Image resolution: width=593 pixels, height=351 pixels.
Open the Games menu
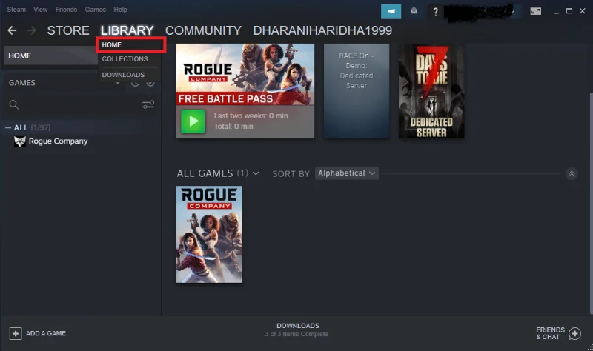pyautogui.click(x=96, y=10)
